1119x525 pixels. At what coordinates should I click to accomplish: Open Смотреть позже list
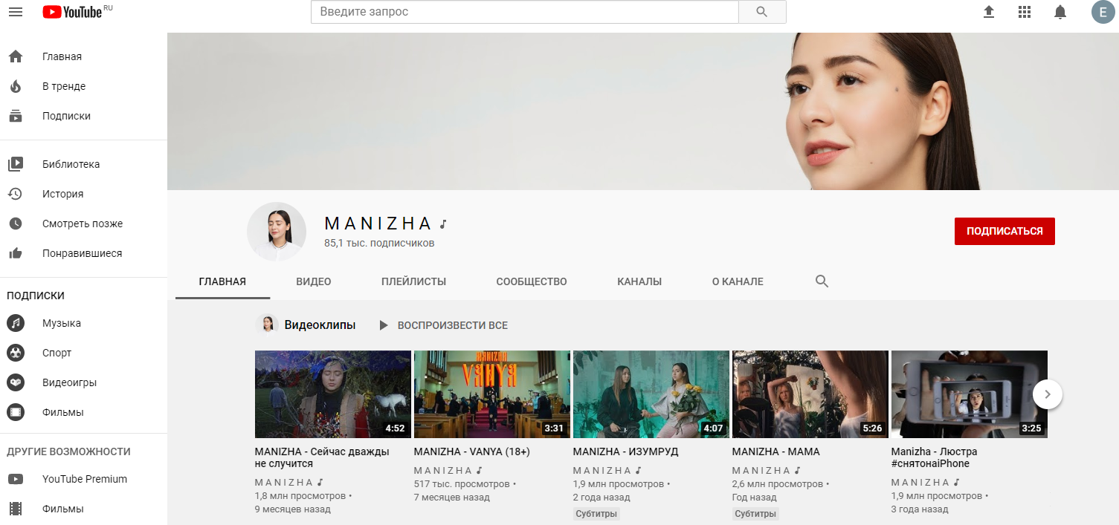(83, 224)
